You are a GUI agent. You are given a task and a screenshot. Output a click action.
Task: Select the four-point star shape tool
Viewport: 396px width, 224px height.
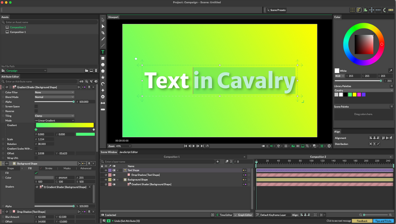[x=103, y=90]
